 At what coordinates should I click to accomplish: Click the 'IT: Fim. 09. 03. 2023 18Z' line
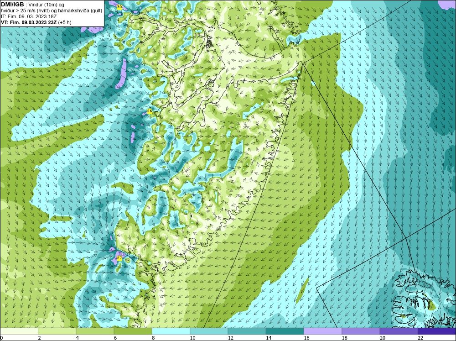tap(29, 16)
